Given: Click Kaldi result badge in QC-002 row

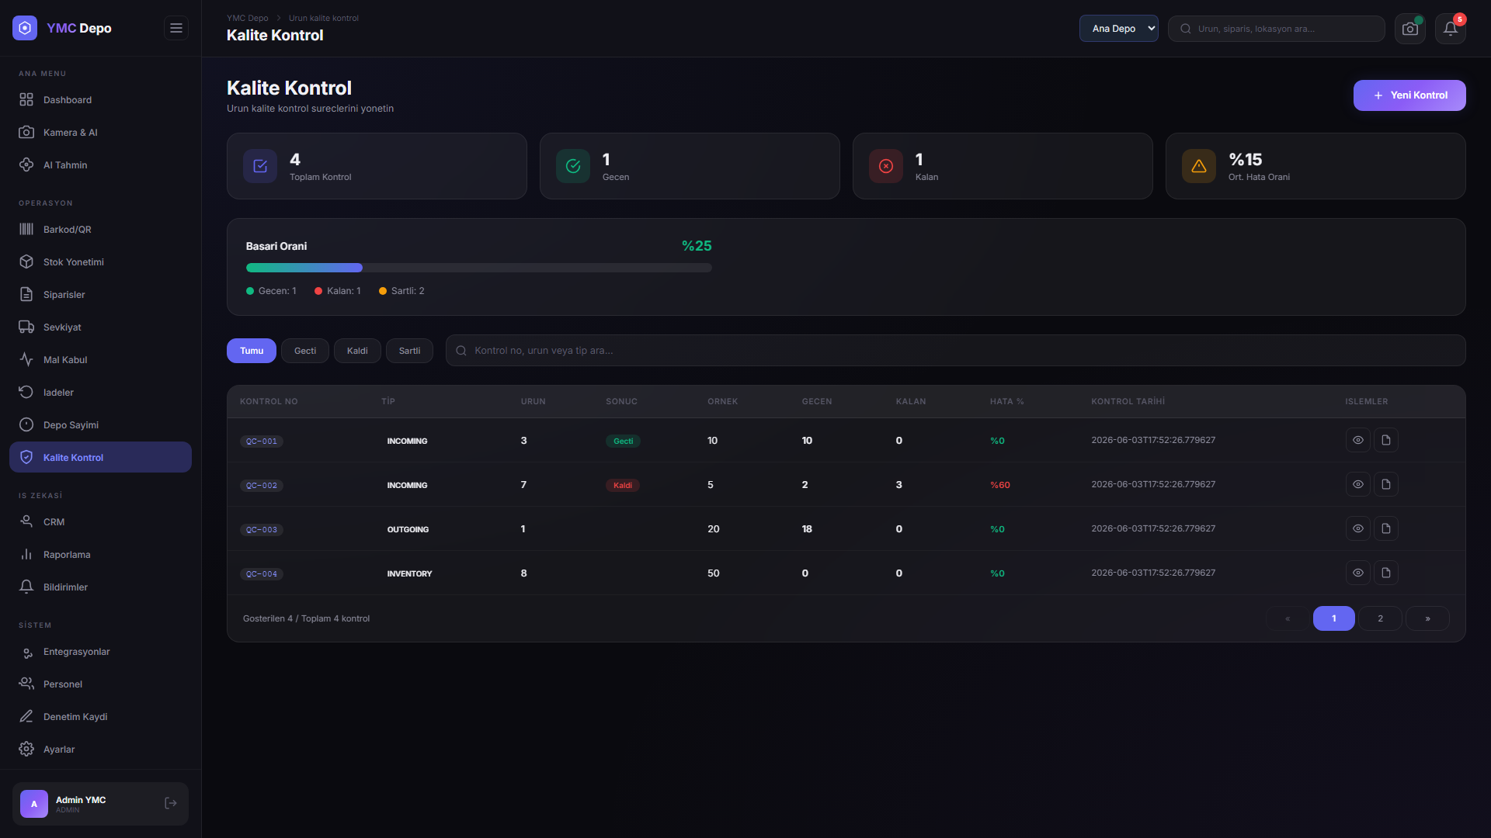Looking at the screenshot, I should tap(623, 486).
